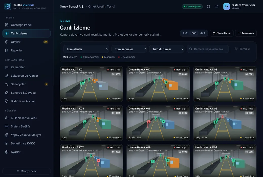Click the Senaryolar icon in sidebar
The width and height of the screenshot is (263, 177).
(7, 84)
